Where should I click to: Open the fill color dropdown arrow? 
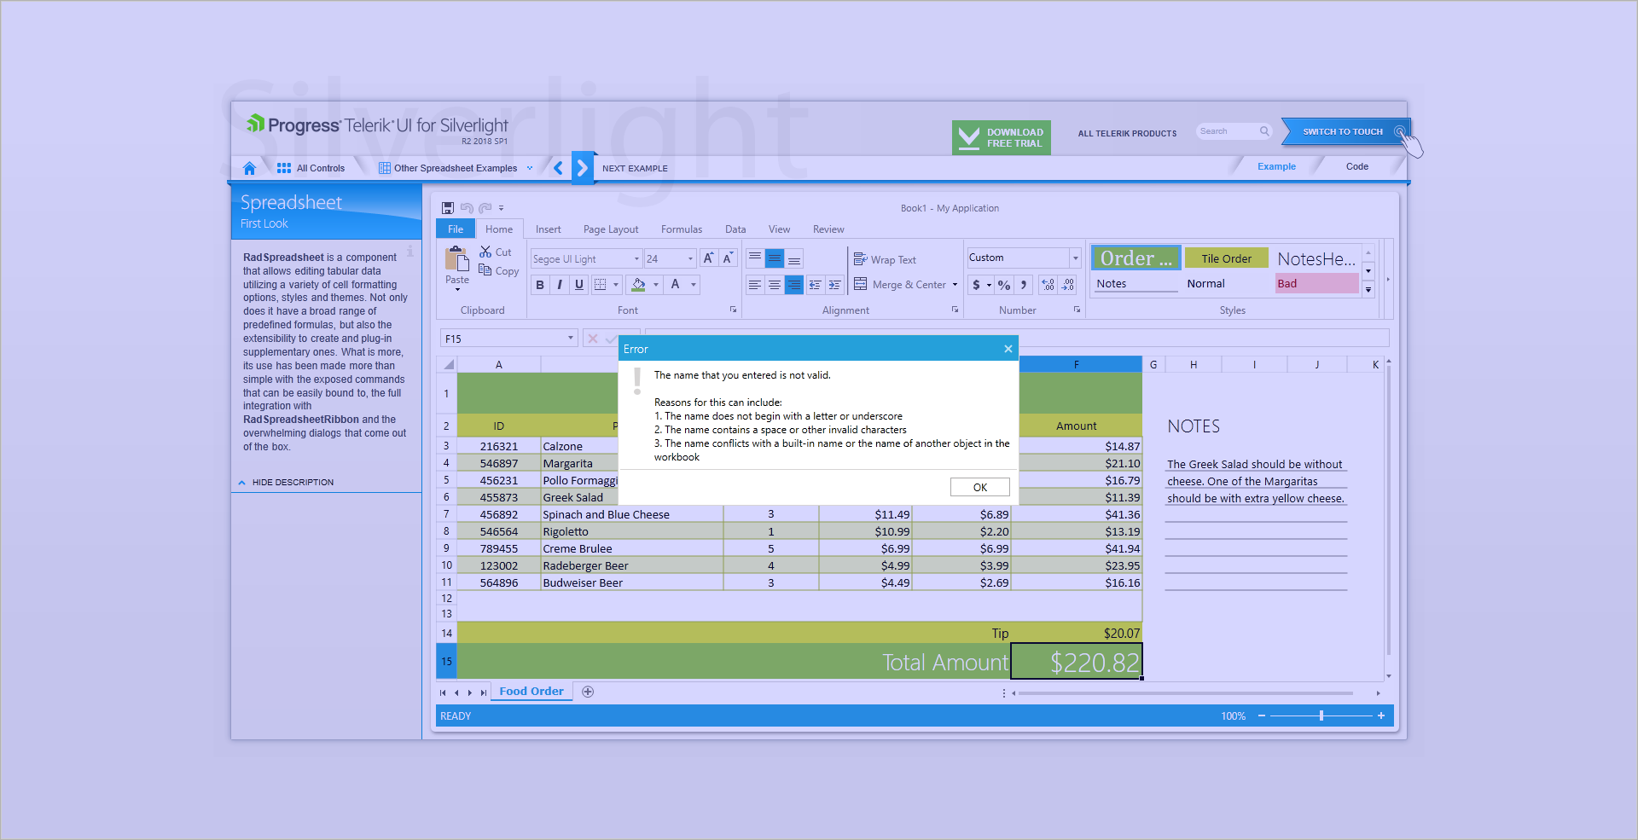(x=655, y=285)
